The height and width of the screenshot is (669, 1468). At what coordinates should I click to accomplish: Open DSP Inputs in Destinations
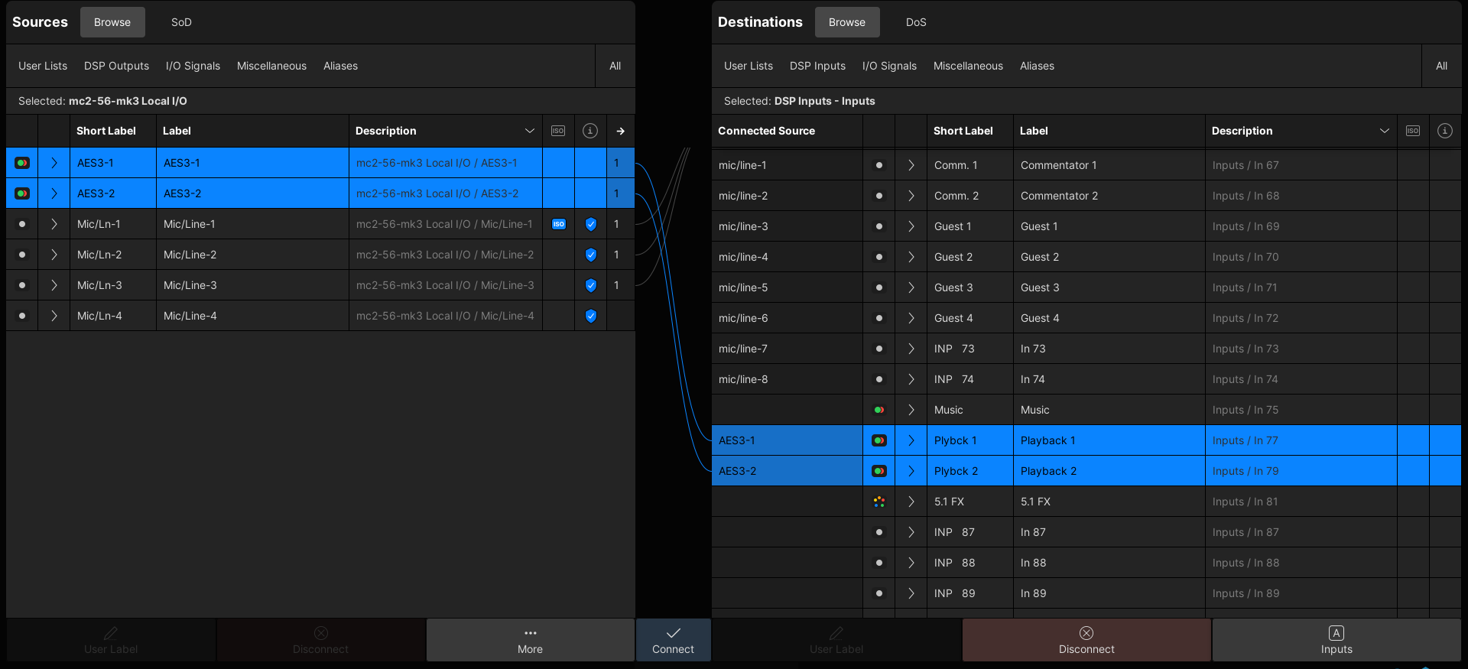click(817, 66)
